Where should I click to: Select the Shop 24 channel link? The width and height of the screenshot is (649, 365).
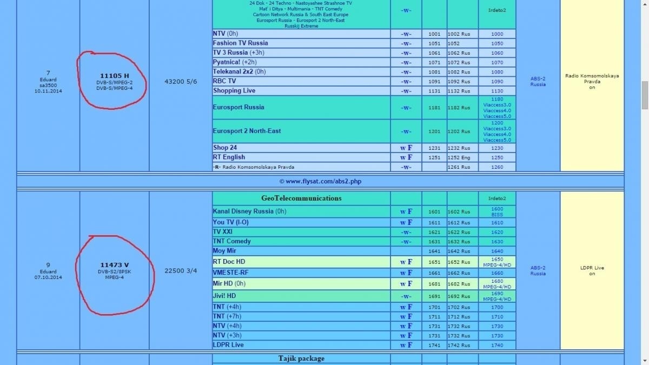(225, 148)
